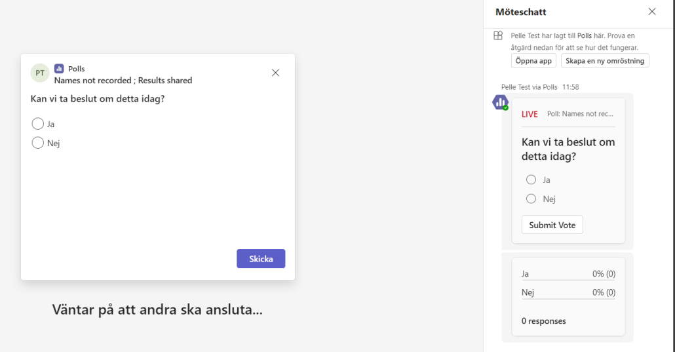Screen dimensions: 675x352
Task: Click the PT avatar in poll popup
Action: [40, 73]
